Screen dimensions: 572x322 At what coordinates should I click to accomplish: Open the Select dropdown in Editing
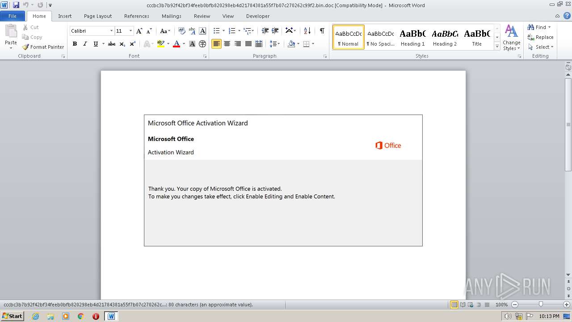pos(540,47)
